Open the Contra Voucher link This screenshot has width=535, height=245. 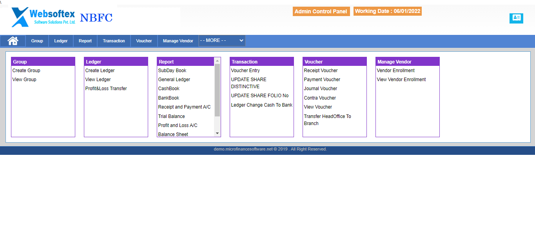[320, 98]
